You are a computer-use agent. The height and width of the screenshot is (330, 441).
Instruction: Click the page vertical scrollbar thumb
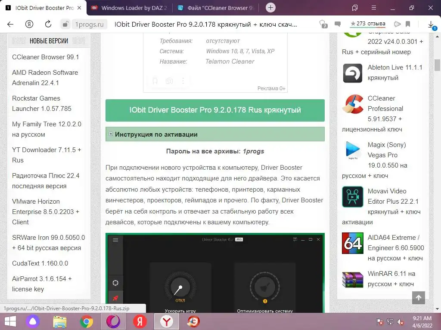[x=438, y=65]
